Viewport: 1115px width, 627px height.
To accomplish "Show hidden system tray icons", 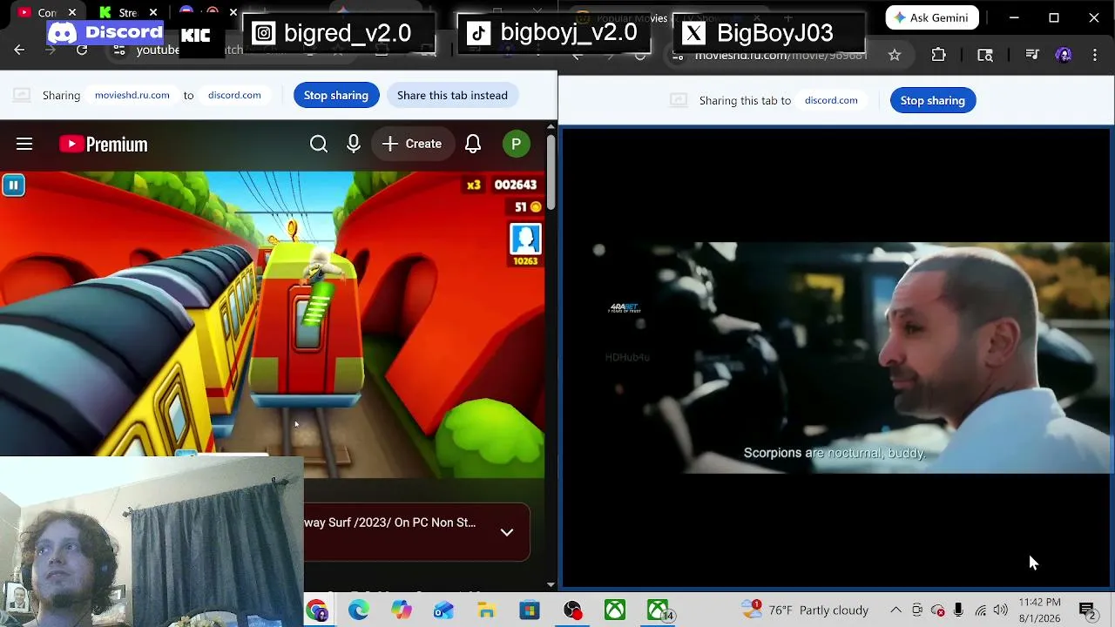I will pyautogui.click(x=895, y=610).
